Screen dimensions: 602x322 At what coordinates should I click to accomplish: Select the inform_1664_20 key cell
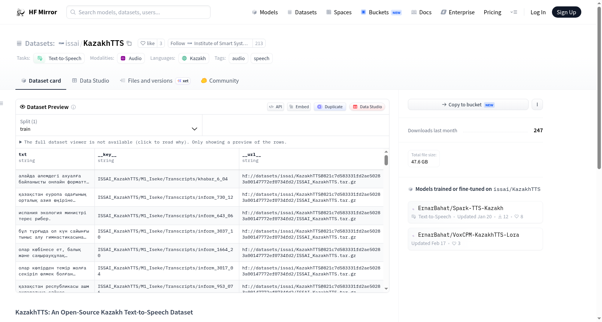click(x=167, y=252)
